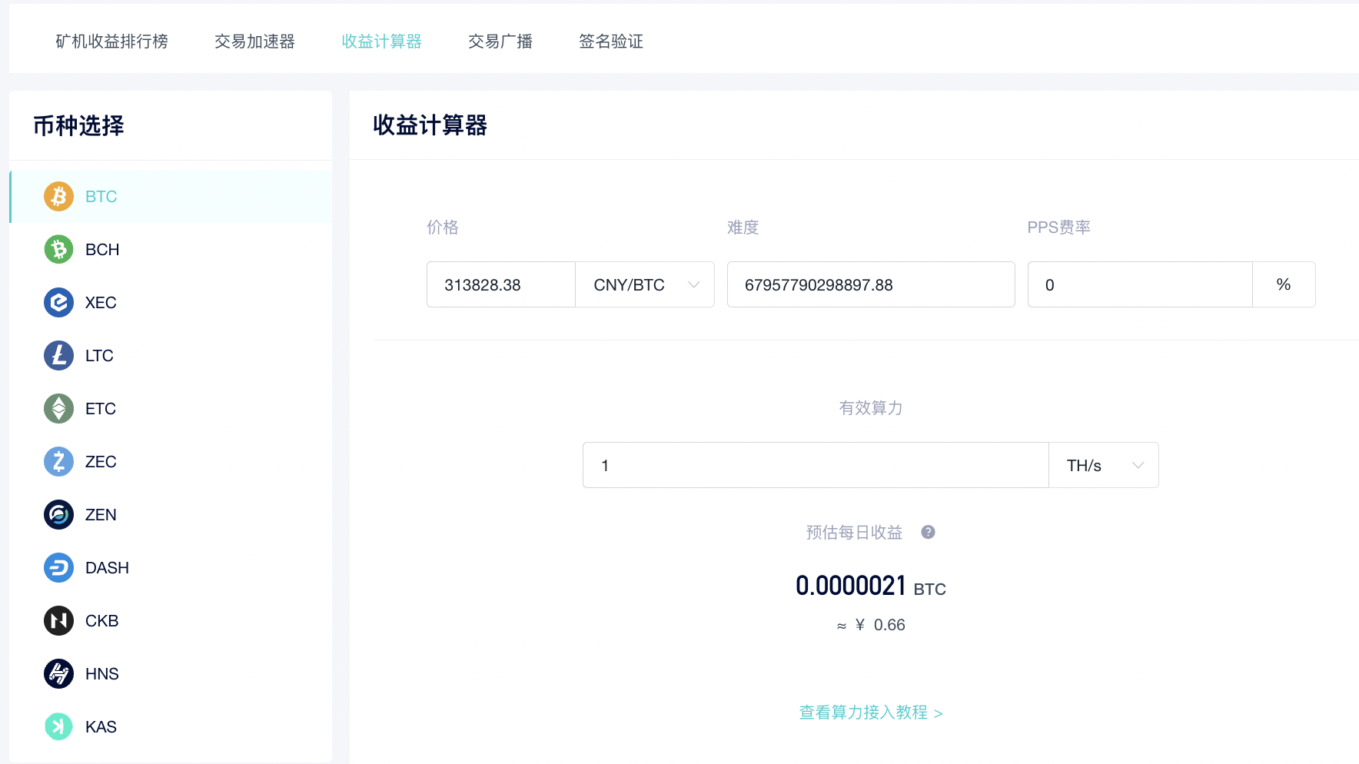Click the effective hashrate input field

(x=816, y=465)
